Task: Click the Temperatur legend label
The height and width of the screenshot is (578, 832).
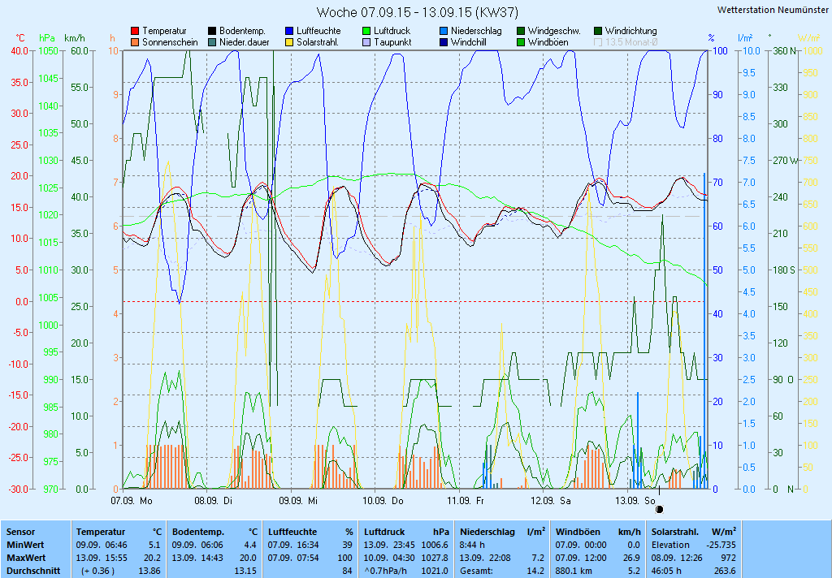Action: coord(164,32)
